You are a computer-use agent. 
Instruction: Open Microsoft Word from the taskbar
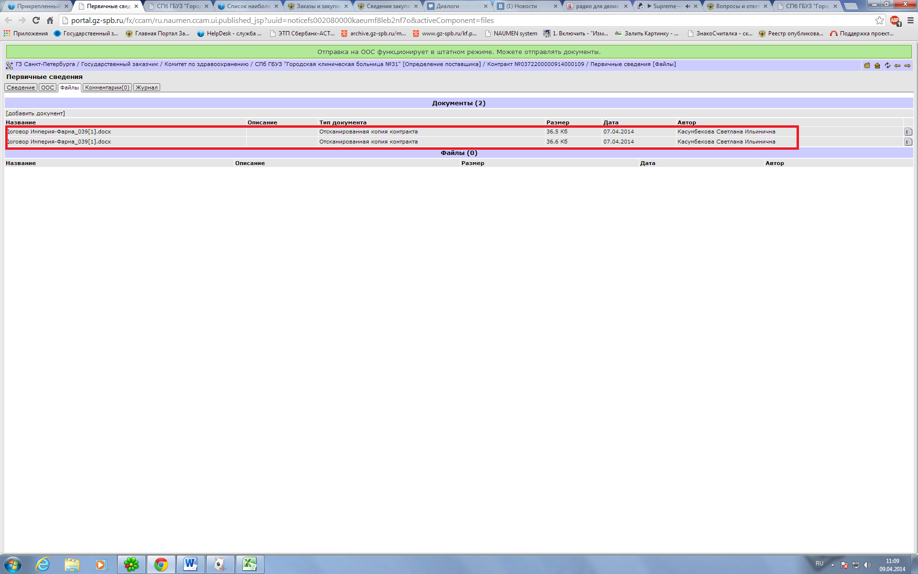pyautogui.click(x=190, y=564)
